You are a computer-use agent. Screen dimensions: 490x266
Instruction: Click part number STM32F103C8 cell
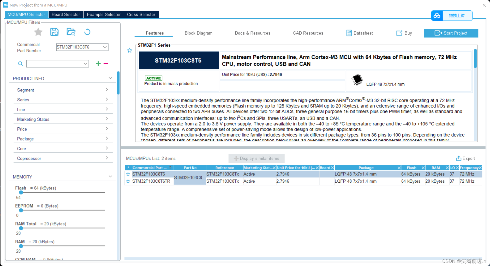[190, 178]
